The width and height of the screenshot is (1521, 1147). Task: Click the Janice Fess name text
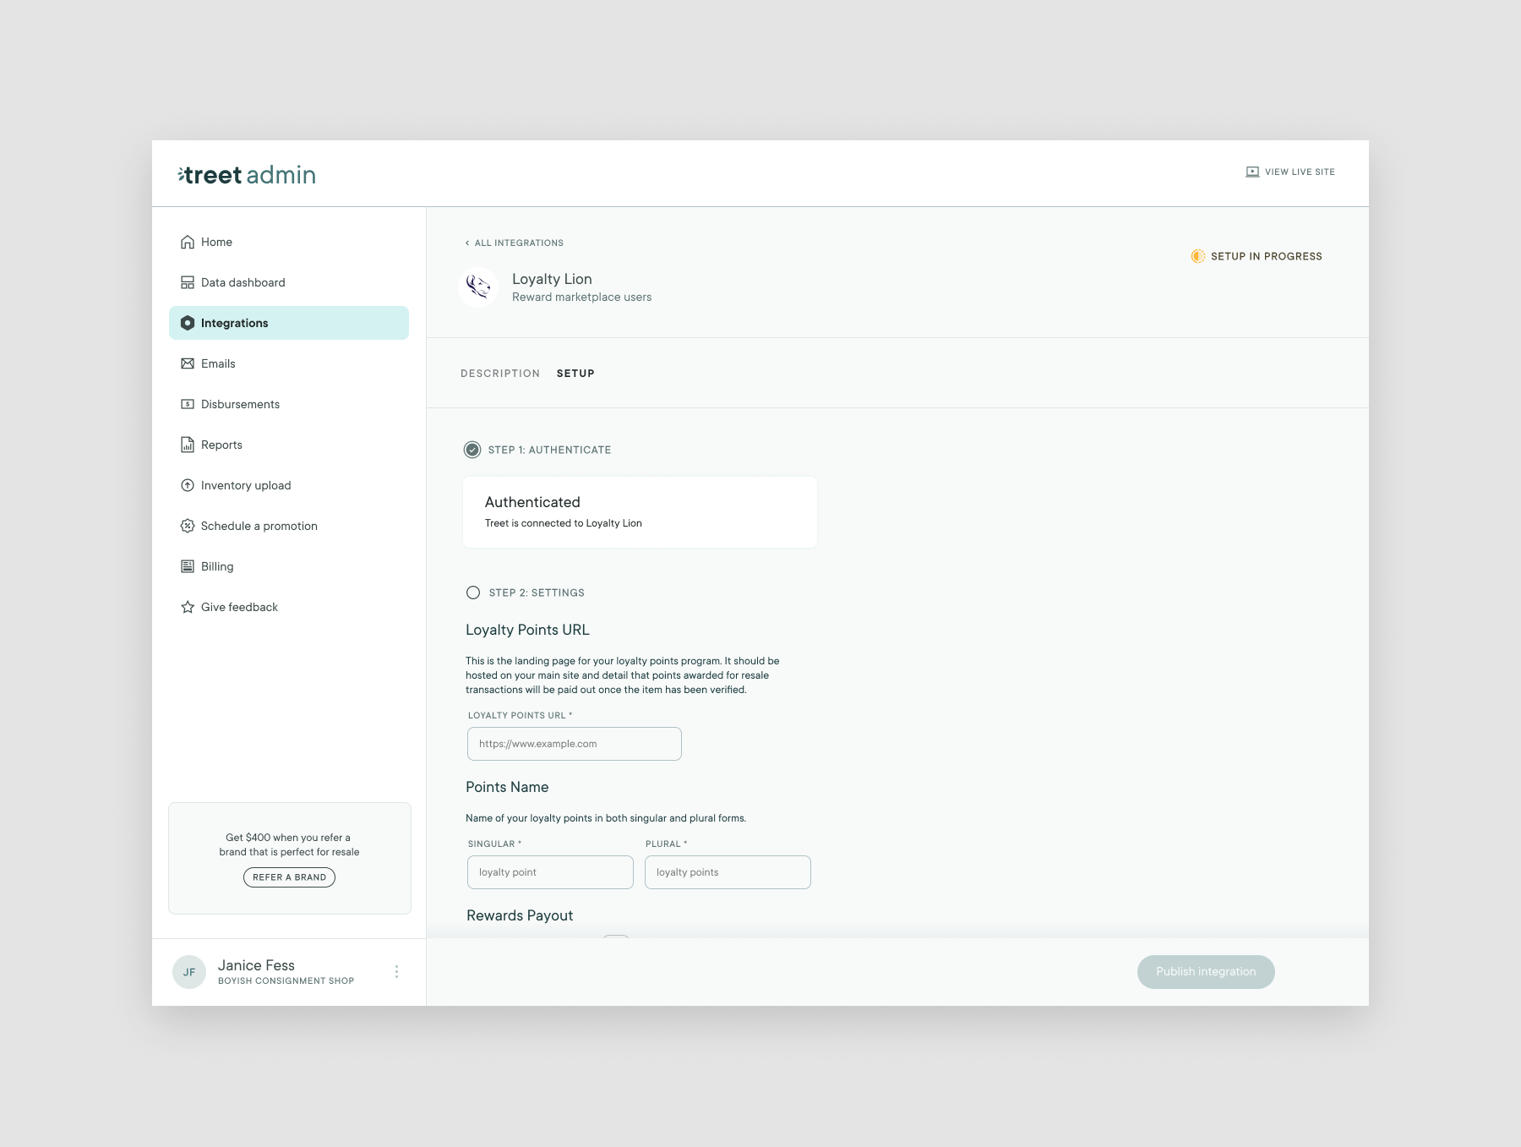pyautogui.click(x=256, y=965)
